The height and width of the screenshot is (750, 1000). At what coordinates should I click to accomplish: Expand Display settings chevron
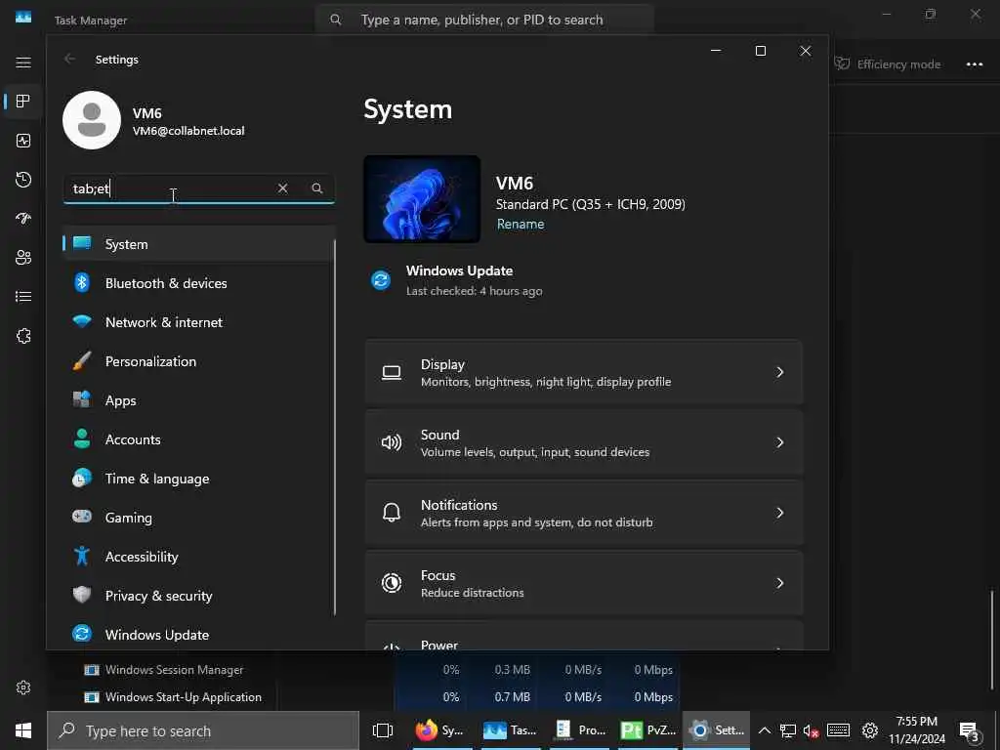coord(779,372)
